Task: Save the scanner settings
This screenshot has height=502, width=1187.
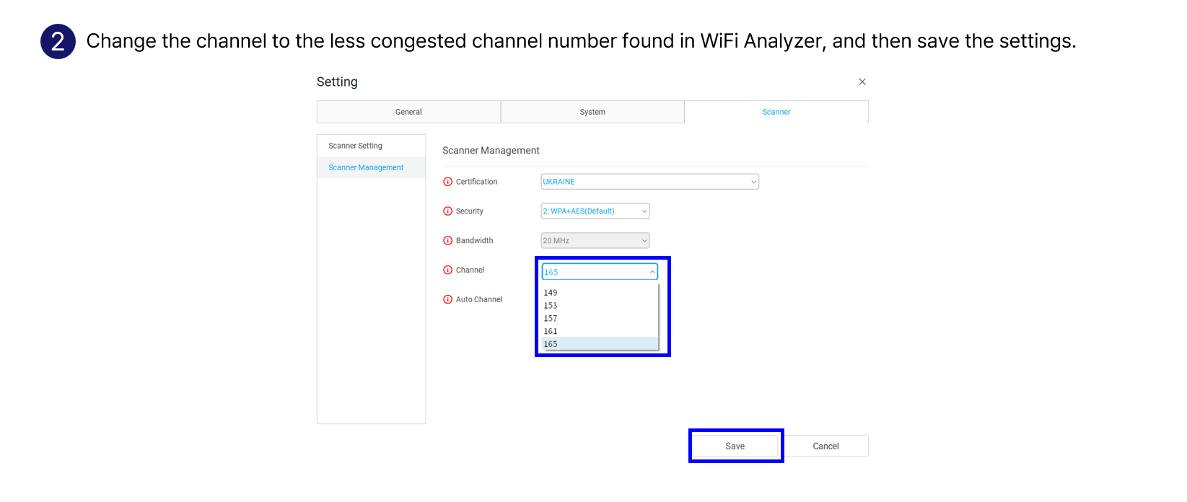Action: click(x=735, y=446)
